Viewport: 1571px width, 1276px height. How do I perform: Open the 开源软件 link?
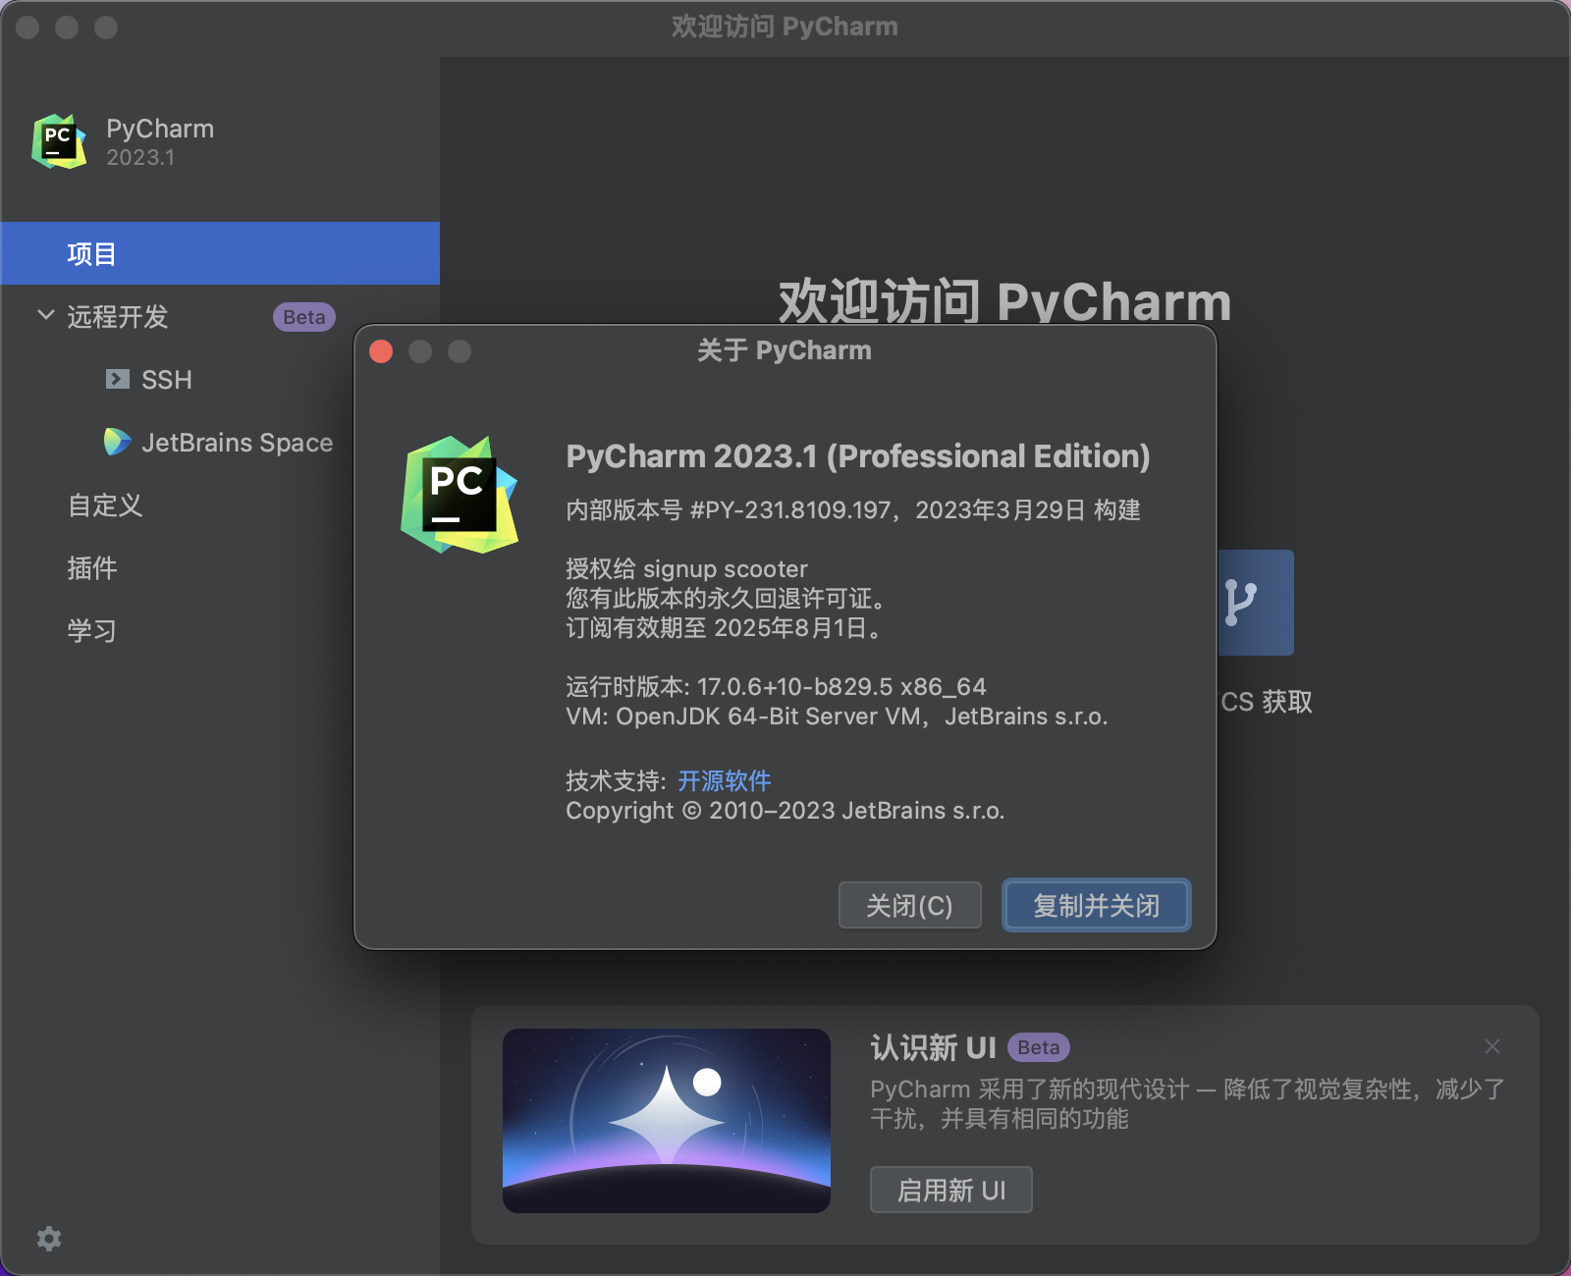(725, 781)
